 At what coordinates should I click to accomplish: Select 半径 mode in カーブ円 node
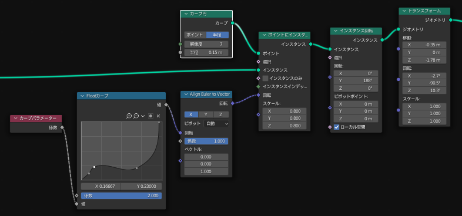point(217,35)
